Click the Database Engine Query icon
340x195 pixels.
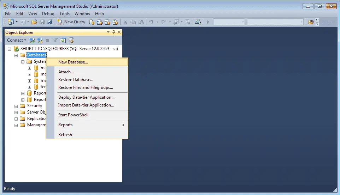92,22
